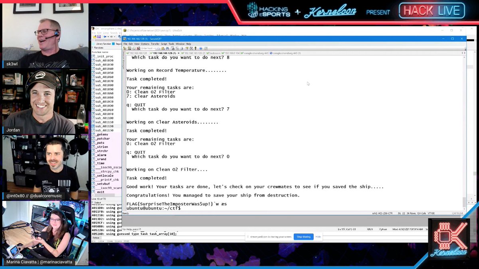Image resolution: width=479 pixels, height=269 pixels.
Task: Select the navigate-forward arrow in IDA's toolbar
Action: [111, 37]
